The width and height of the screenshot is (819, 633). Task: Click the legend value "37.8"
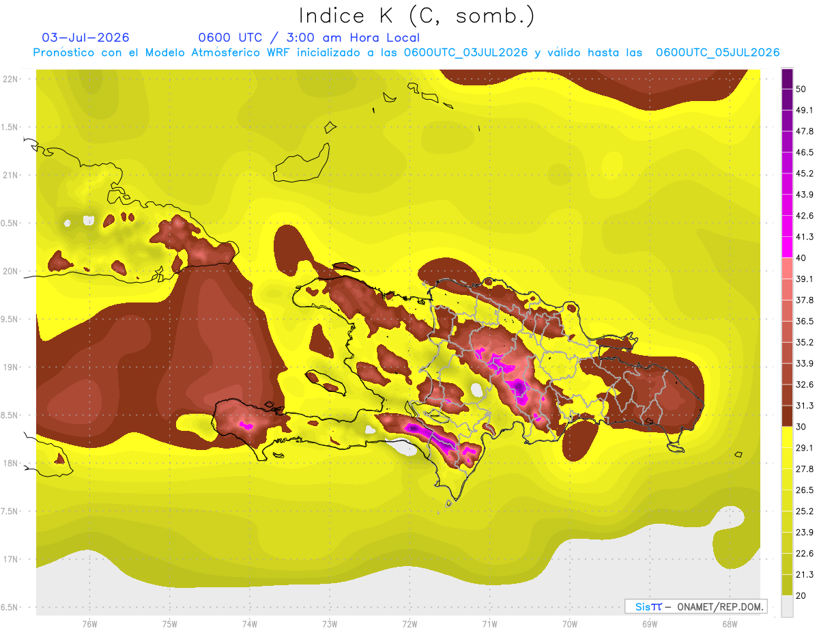804,300
